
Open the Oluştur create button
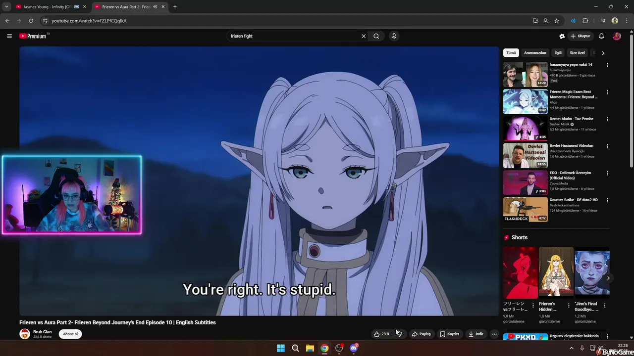click(580, 36)
